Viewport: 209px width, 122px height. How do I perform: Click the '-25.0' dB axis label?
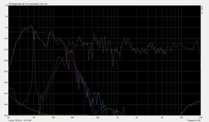6,72
